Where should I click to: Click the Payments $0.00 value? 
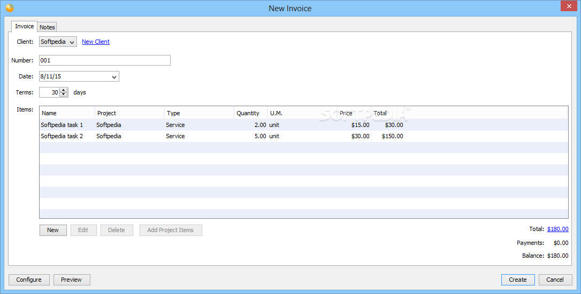(x=561, y=243)
